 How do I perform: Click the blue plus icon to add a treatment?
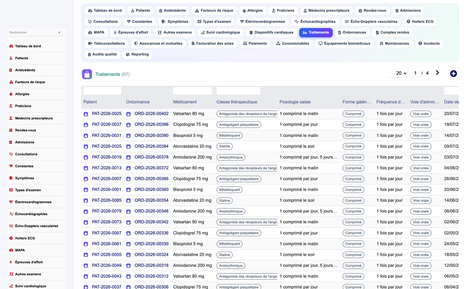(x=453, y=74)
